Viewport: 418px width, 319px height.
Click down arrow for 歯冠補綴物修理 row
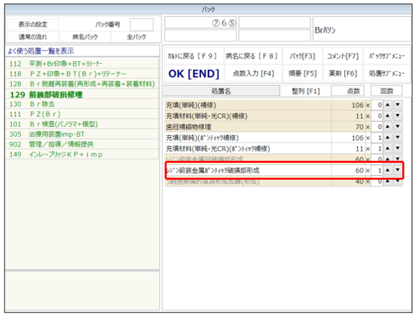pos(398,127)
